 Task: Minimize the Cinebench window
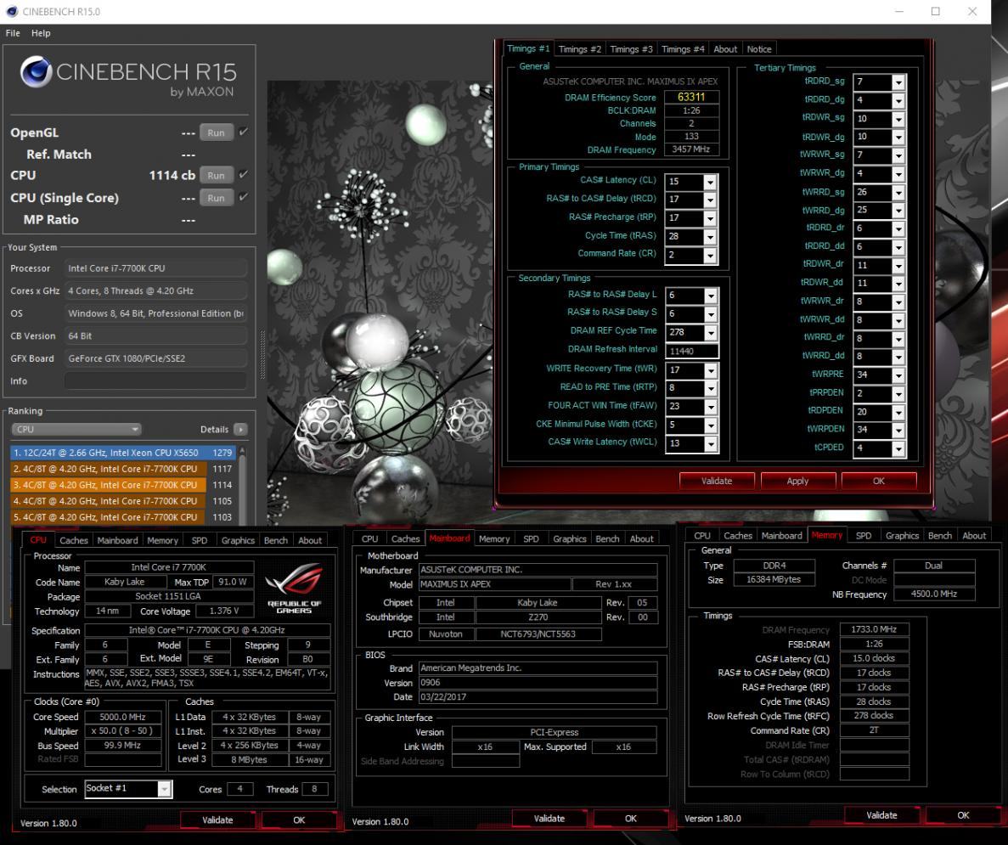tap(899, 12)
